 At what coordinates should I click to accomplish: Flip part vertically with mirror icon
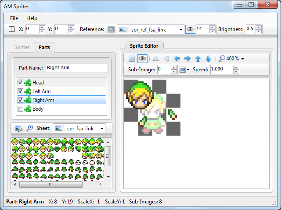pyautogui.click(x=166, y=59)
